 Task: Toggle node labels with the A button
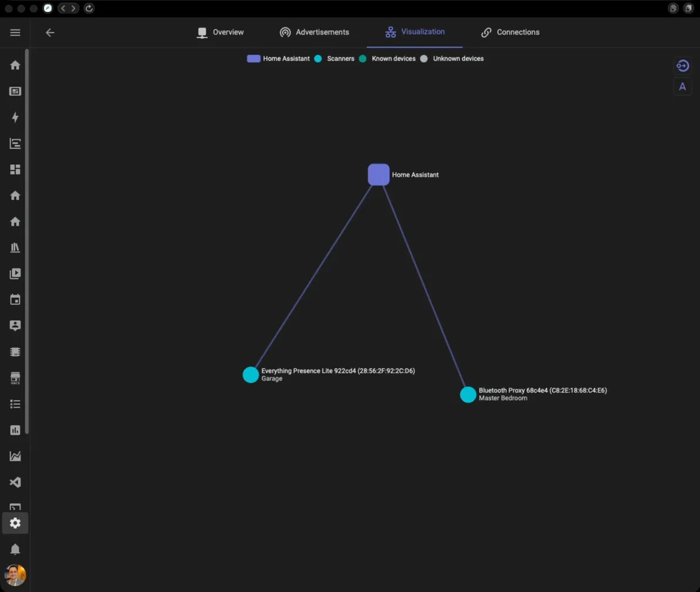click(682, 86)
